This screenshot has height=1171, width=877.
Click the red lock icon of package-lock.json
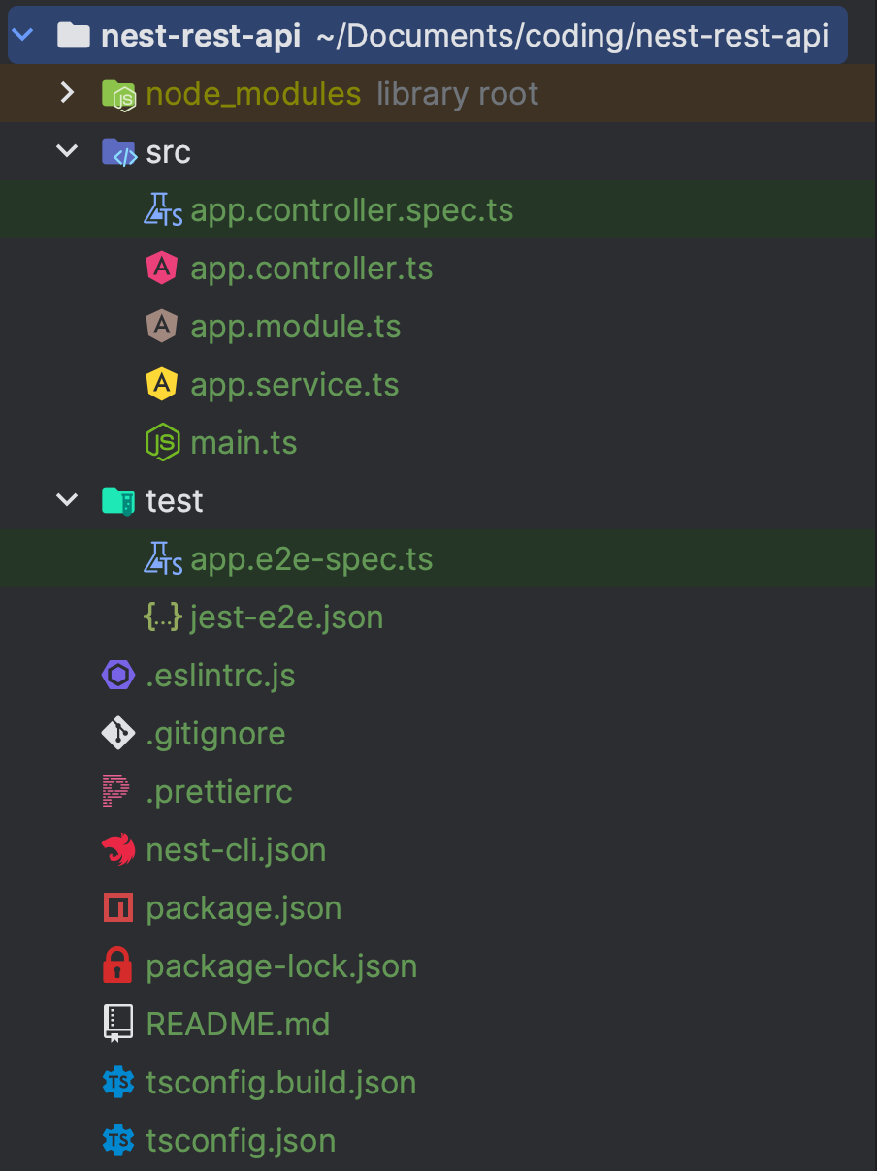(x=118, y=965)
